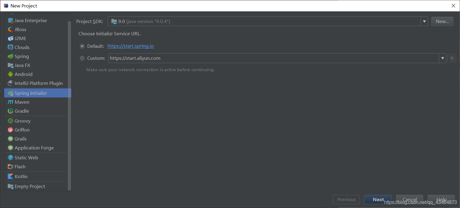Click the IntelliJ Platform Plugin label text
This screenshot has width=460, height=208.
pyautogui.click(x=39, y=83)
